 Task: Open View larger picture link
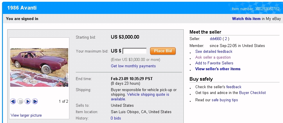coord(26,115)
